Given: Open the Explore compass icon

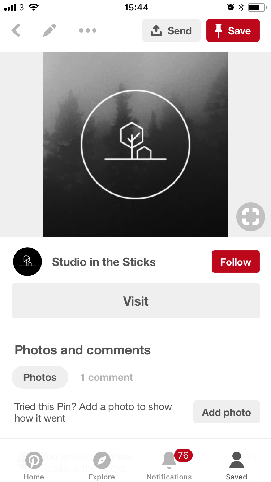Looking at the screenshot, I should point(102,461).
